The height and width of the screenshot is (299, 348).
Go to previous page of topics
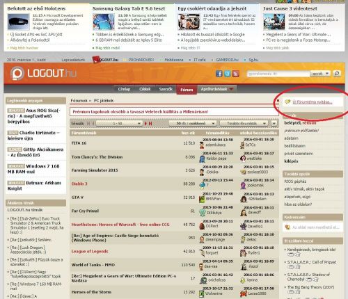(93, 124)
